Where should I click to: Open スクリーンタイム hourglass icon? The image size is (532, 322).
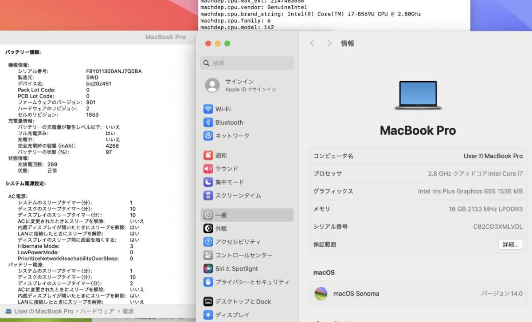tap(208, 196)
